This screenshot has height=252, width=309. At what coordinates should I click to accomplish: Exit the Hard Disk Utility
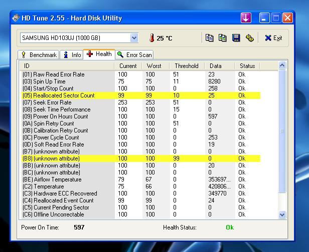[273, 38]
